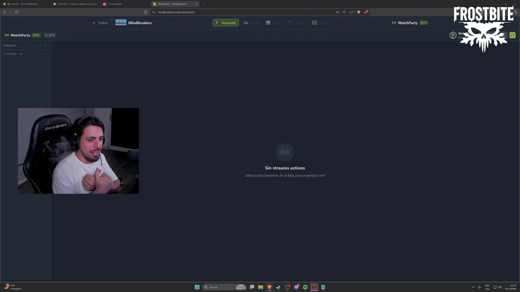Select the 7 Days game tab with fork icon

click(x=296, y=23)
